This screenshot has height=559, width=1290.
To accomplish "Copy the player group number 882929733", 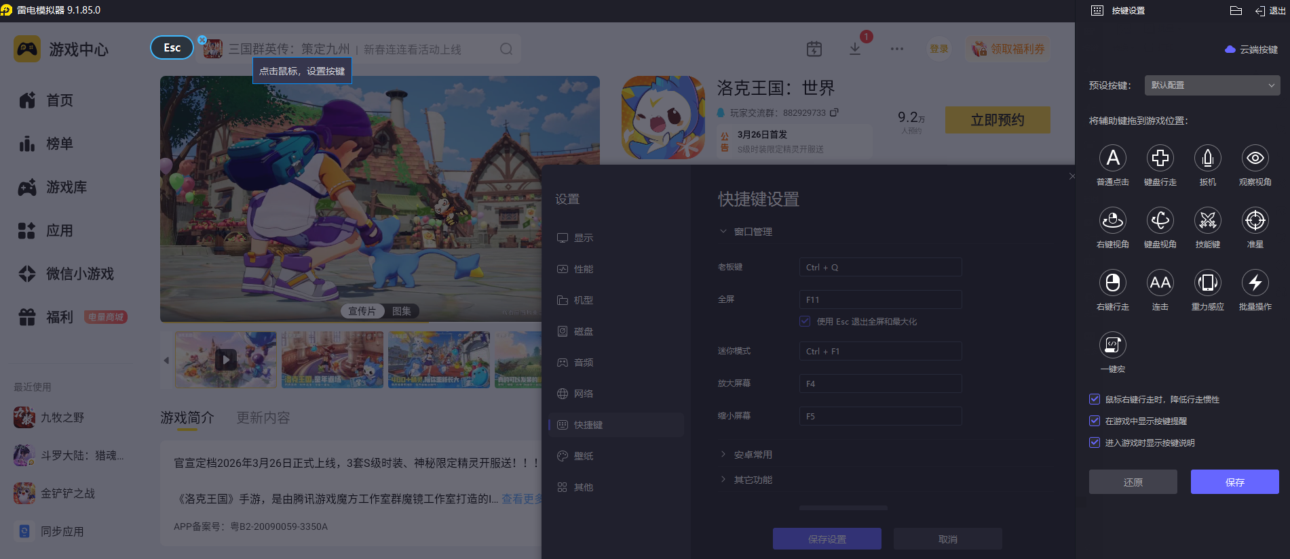I will tap(834, 112).
